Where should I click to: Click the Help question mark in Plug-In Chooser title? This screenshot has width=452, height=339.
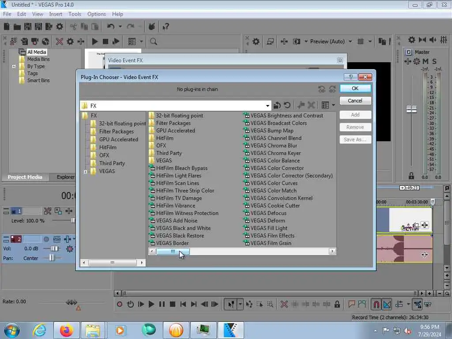coord(350,77)
